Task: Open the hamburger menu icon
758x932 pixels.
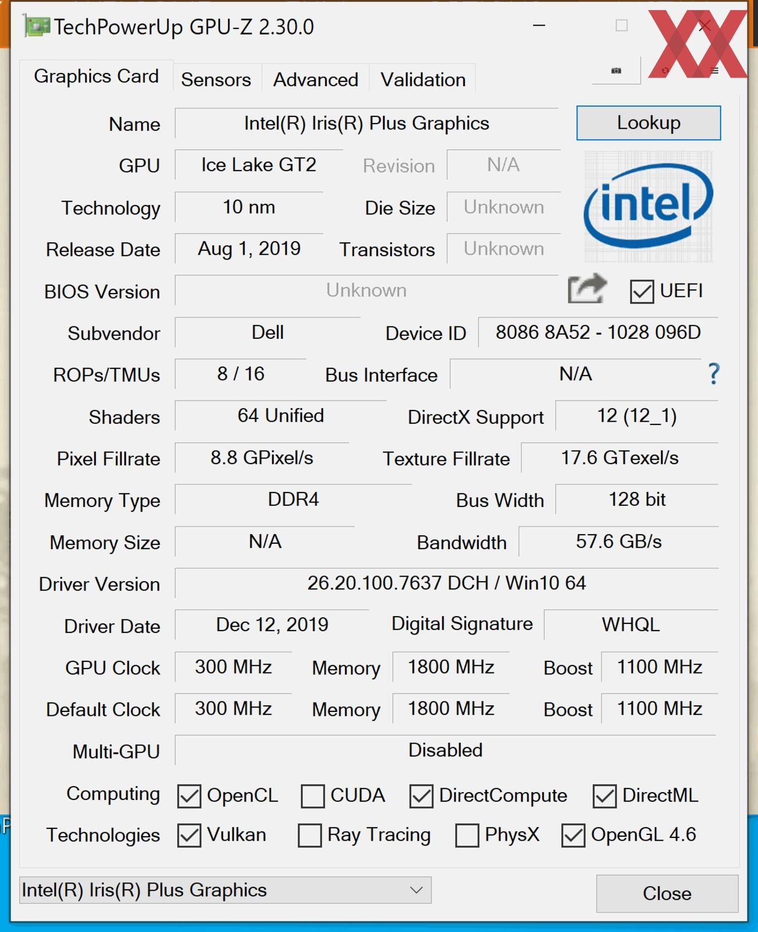Action: pos(715,71)
